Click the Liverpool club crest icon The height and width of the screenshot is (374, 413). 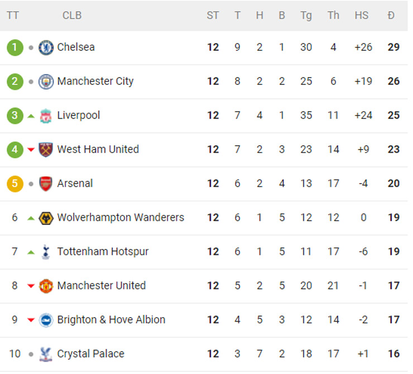click(x=46, y=116)
